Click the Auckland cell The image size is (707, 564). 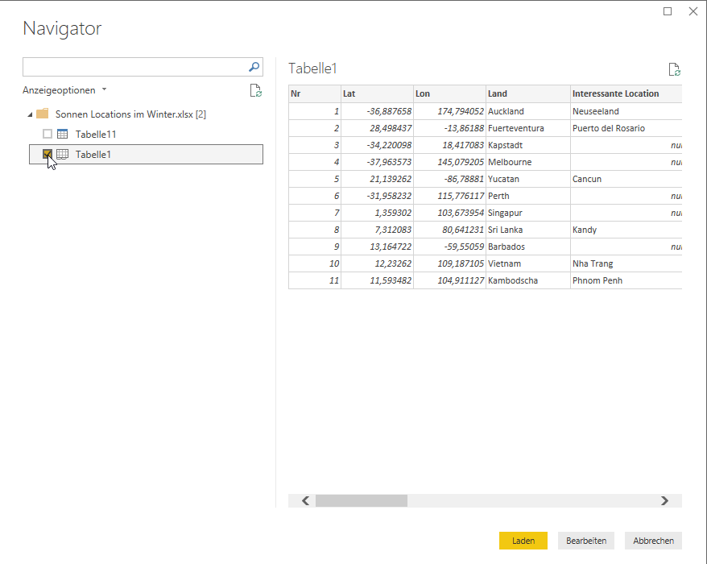528,111
